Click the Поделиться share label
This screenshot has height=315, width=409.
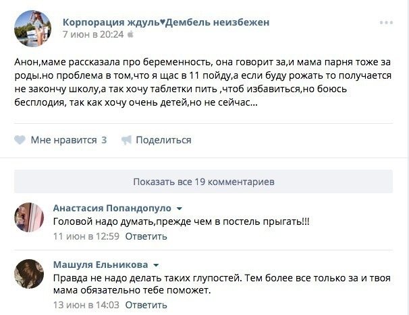[x=163, y=140]
